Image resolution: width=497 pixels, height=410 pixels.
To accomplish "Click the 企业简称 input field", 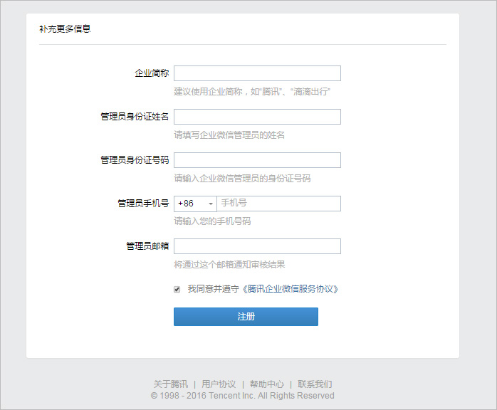I will 257,73.
